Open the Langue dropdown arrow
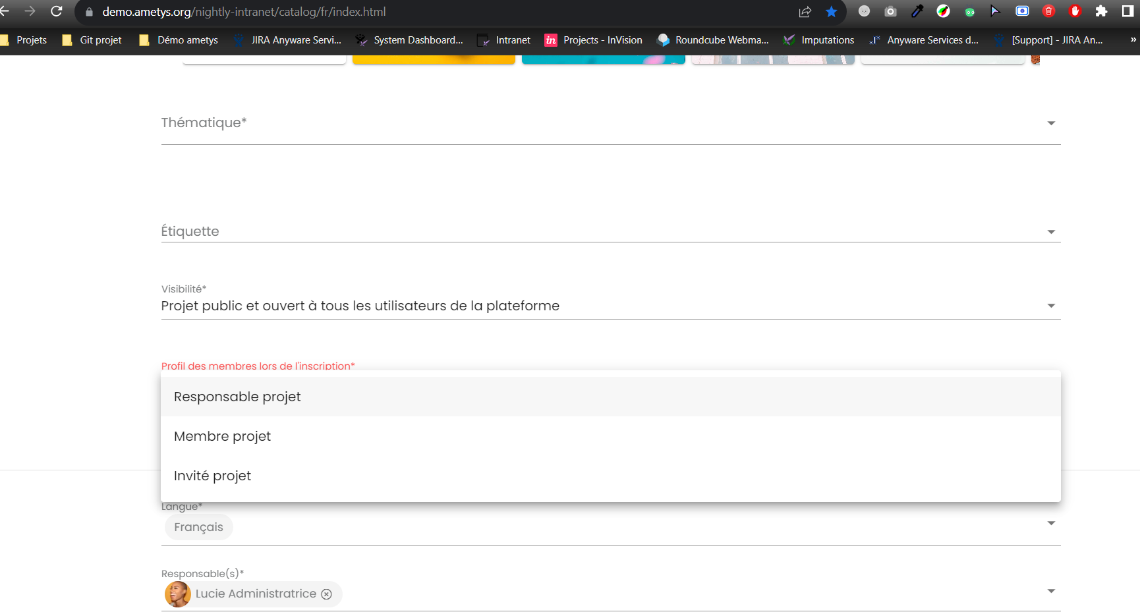Screen dimensions: 1140x616 [1051, 524]
